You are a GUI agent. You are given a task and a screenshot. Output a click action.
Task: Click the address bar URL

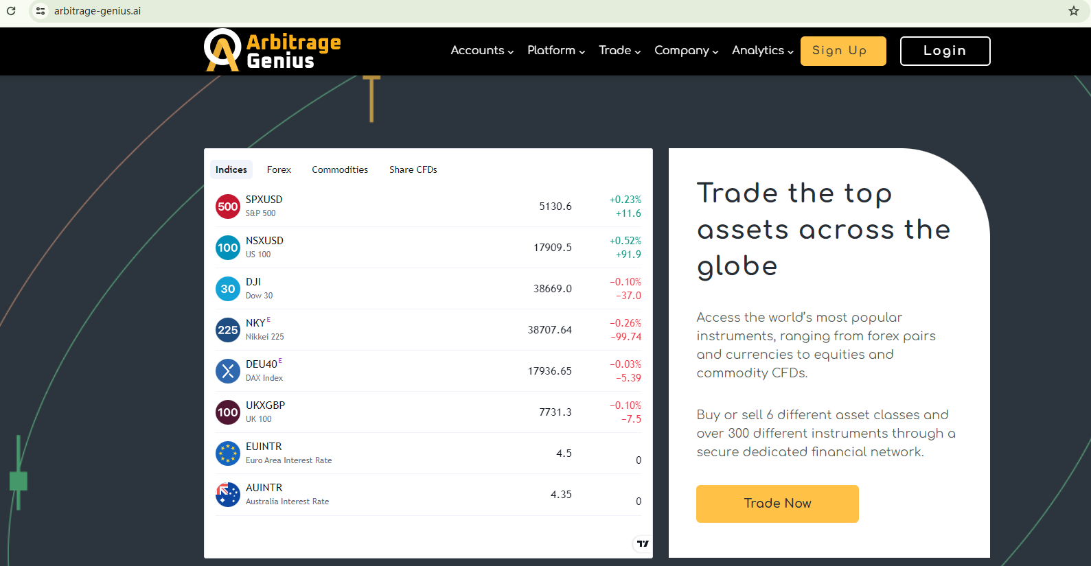(x=97, y=11)
